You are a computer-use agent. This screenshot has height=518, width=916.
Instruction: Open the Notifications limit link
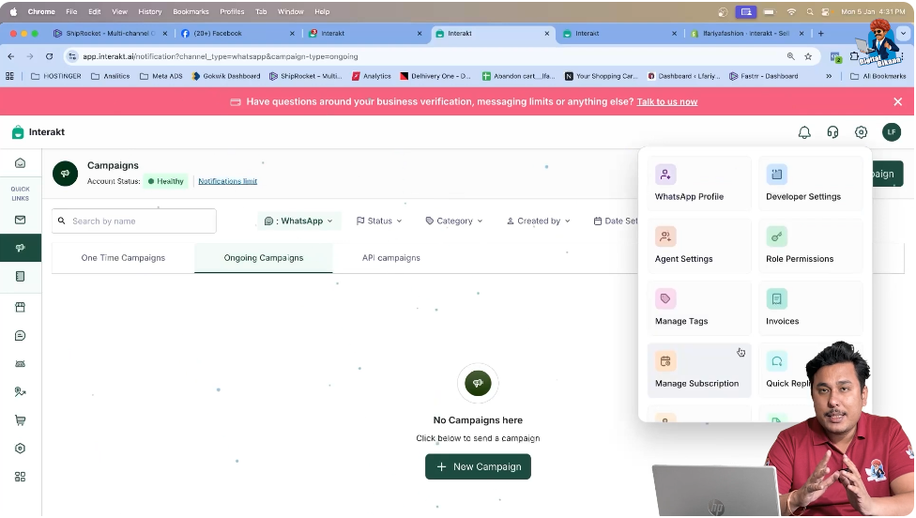coord(228,181)
